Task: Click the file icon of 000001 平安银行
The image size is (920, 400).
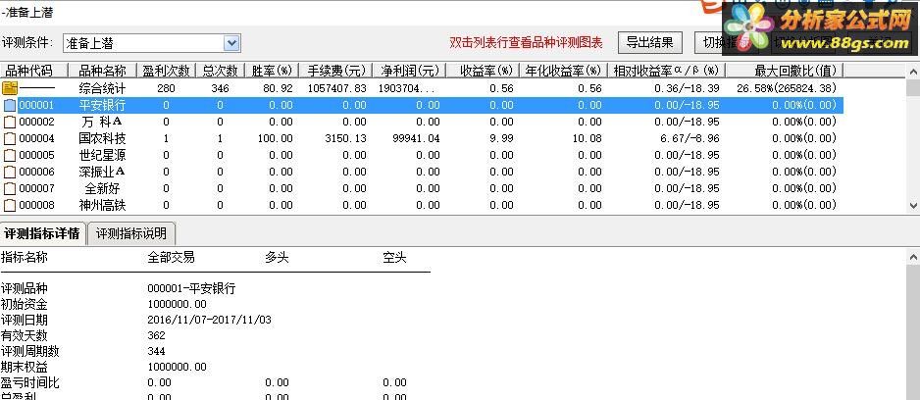Action: tap(10, 106)
